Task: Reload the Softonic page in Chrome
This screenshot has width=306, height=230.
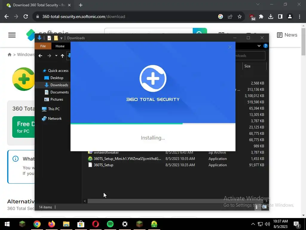Action: point(26,17)
